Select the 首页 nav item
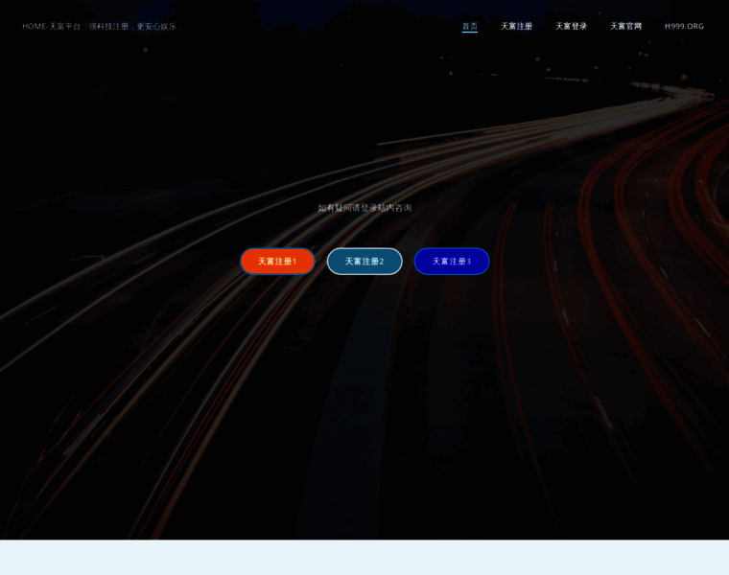The image size is (729, 575). click(470, 27)
